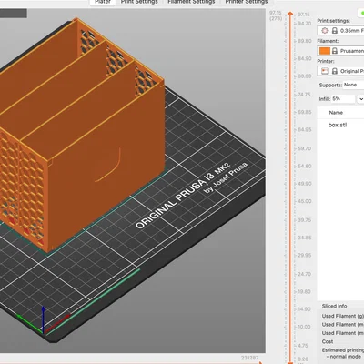Click the Supports label
364x364 pixels.
pyautogui.click(x=330, y=86)
